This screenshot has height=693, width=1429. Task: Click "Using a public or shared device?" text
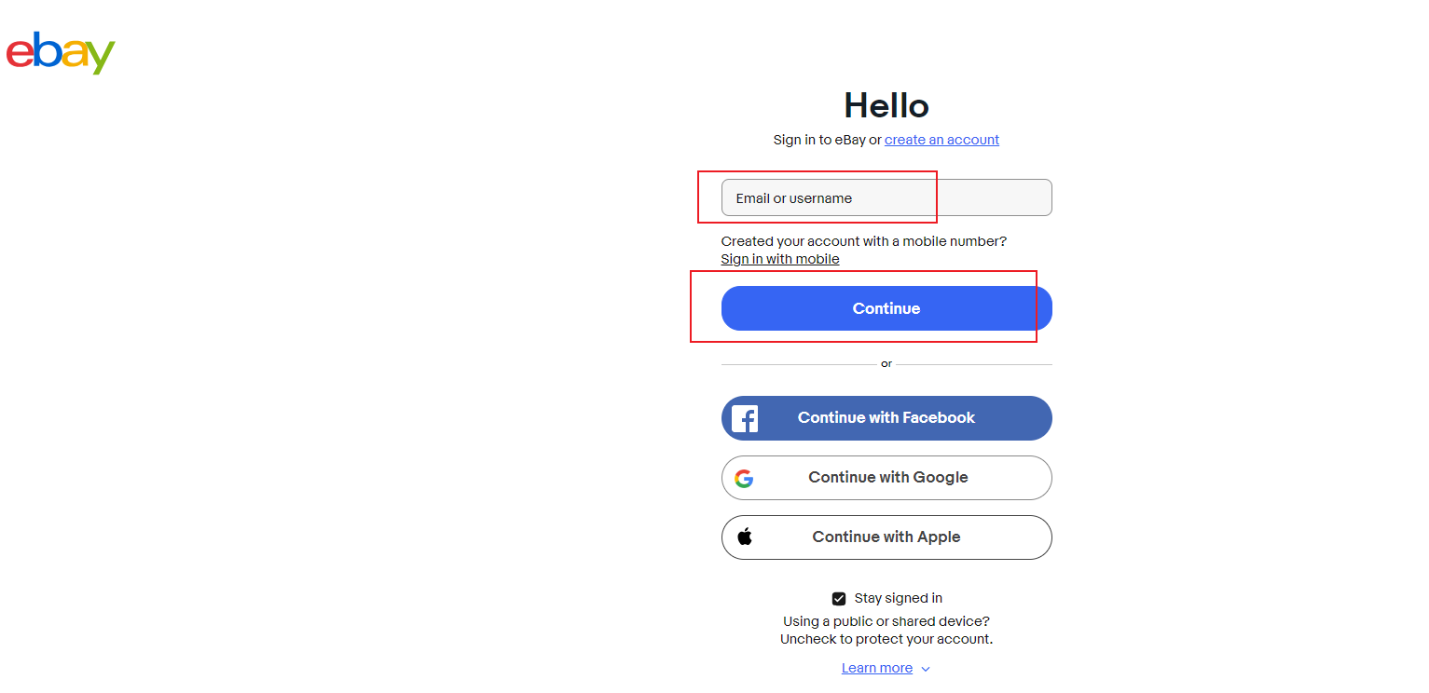[x=886, y=621]
